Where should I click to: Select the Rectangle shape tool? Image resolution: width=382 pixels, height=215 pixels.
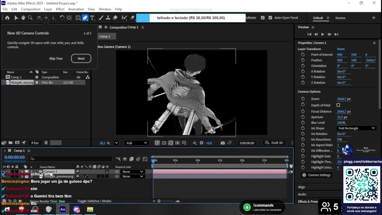[x=78, y=18]
